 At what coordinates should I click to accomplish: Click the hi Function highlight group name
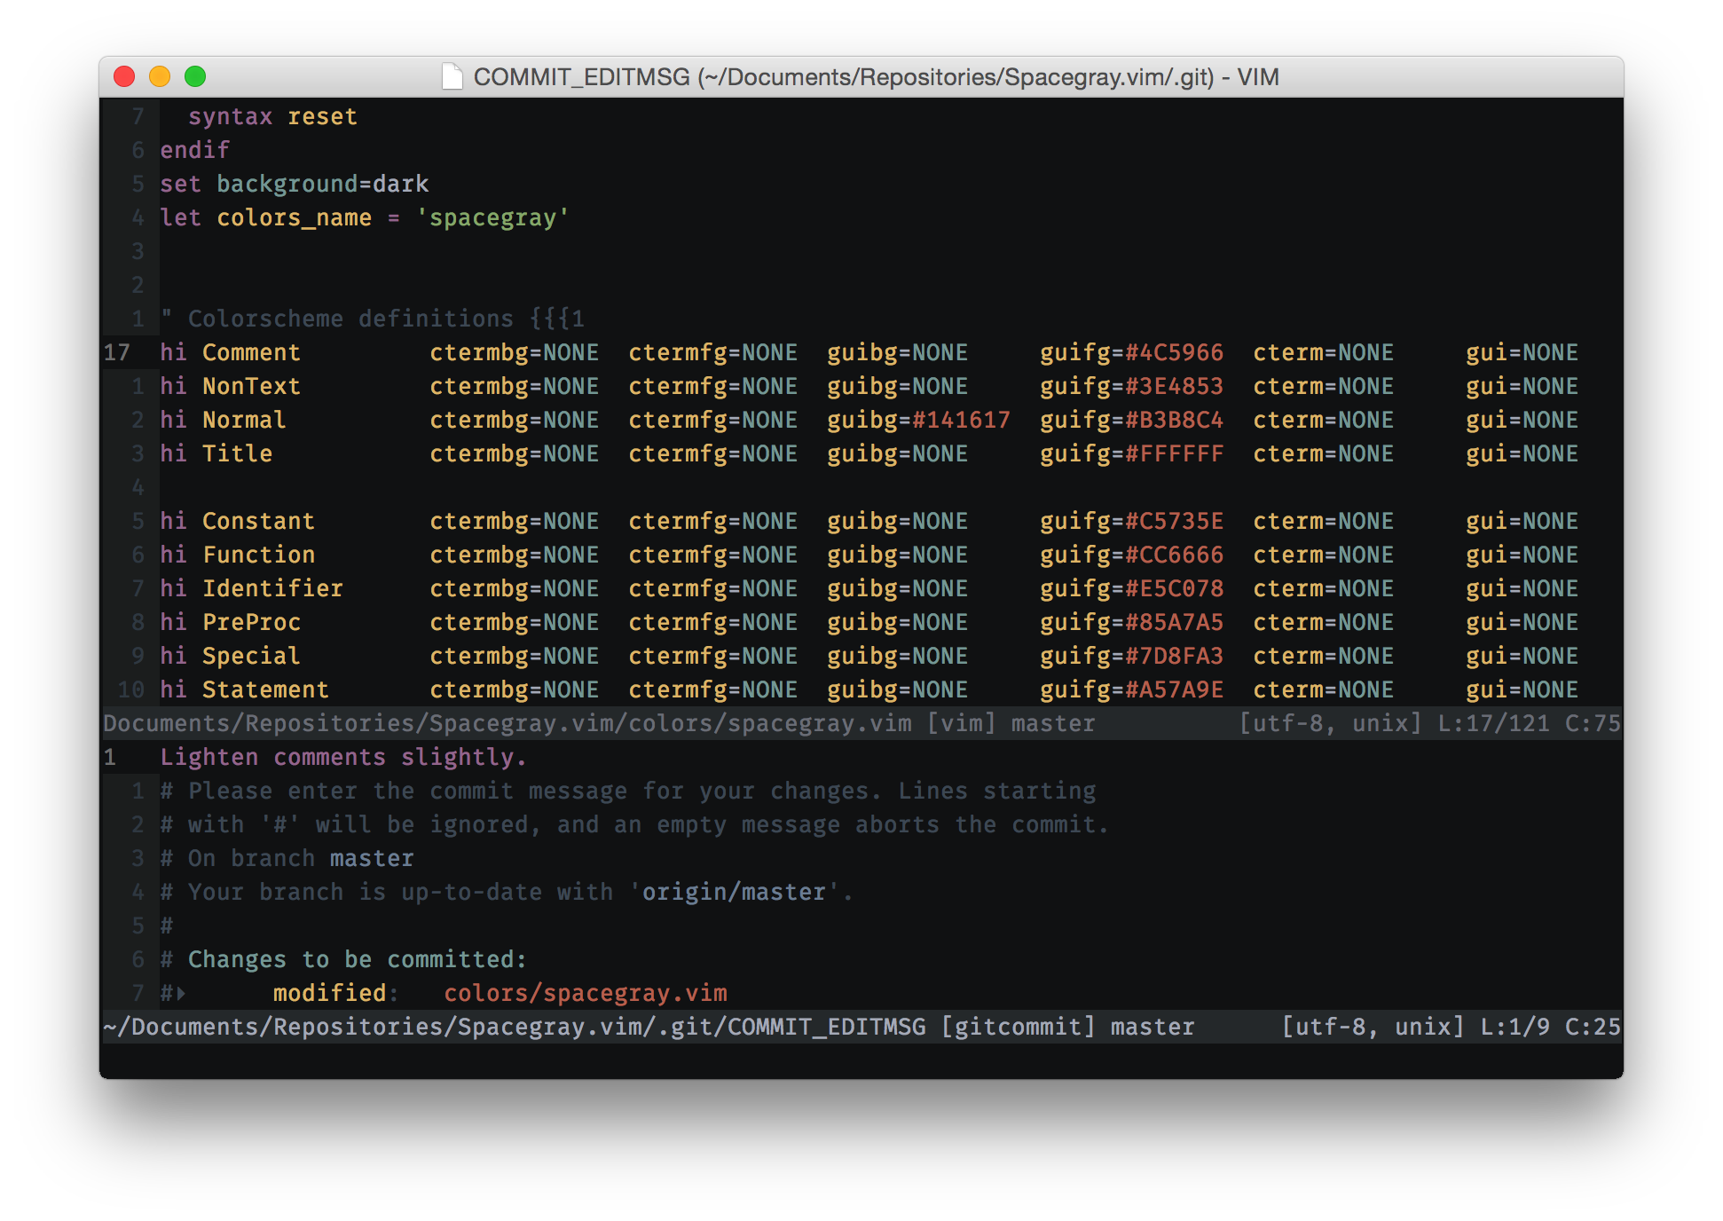(x=258, y=555)
